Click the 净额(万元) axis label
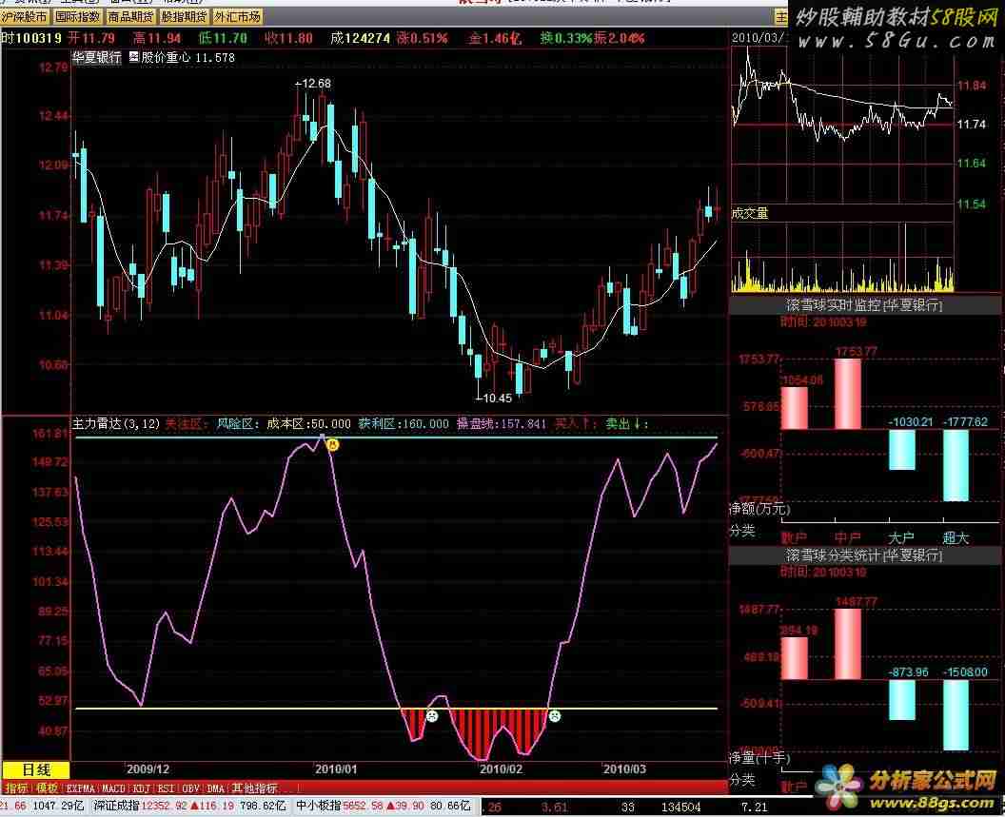1005x817 pixels. click(759, 509)
